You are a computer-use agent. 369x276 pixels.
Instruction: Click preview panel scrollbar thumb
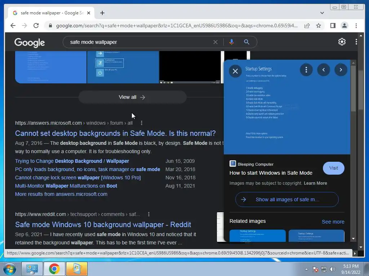353,89
